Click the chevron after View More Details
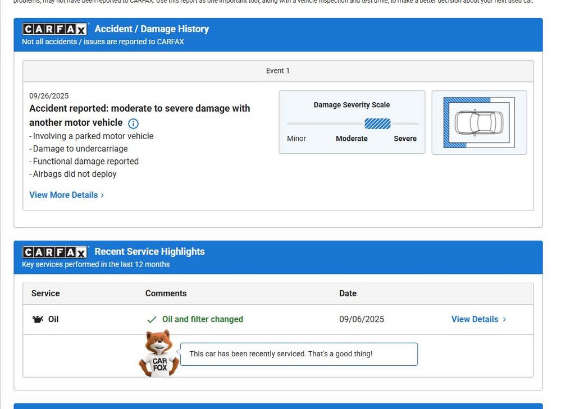 (x=102, y=195)
